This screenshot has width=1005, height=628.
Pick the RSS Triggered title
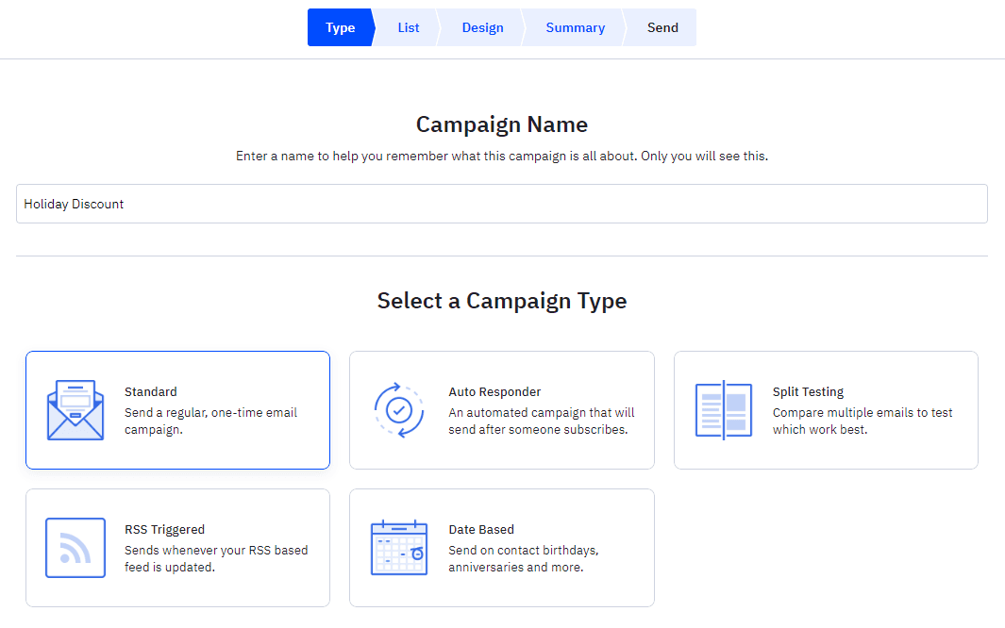[165, 529]
